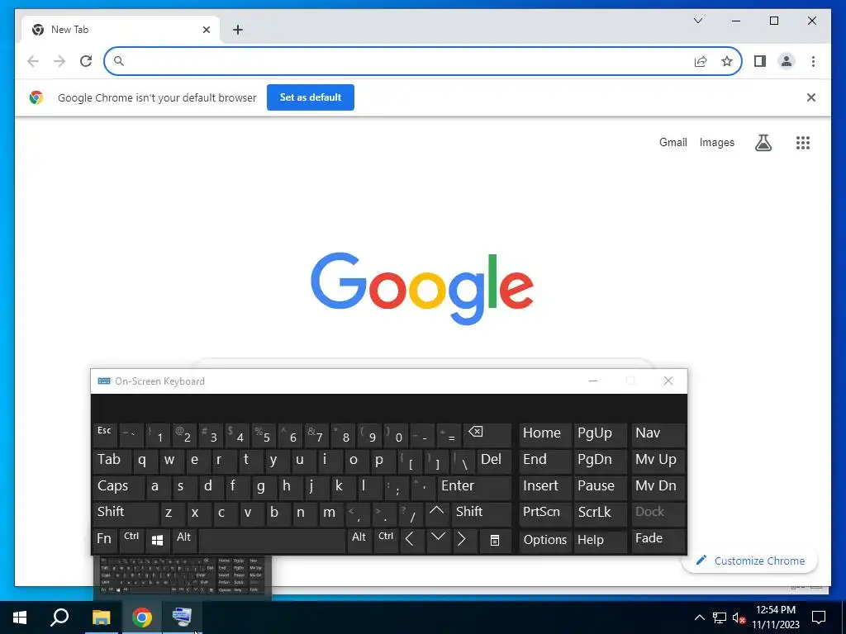Toggle the Caps key on On-Screen Keyboard

coord(118,487)
